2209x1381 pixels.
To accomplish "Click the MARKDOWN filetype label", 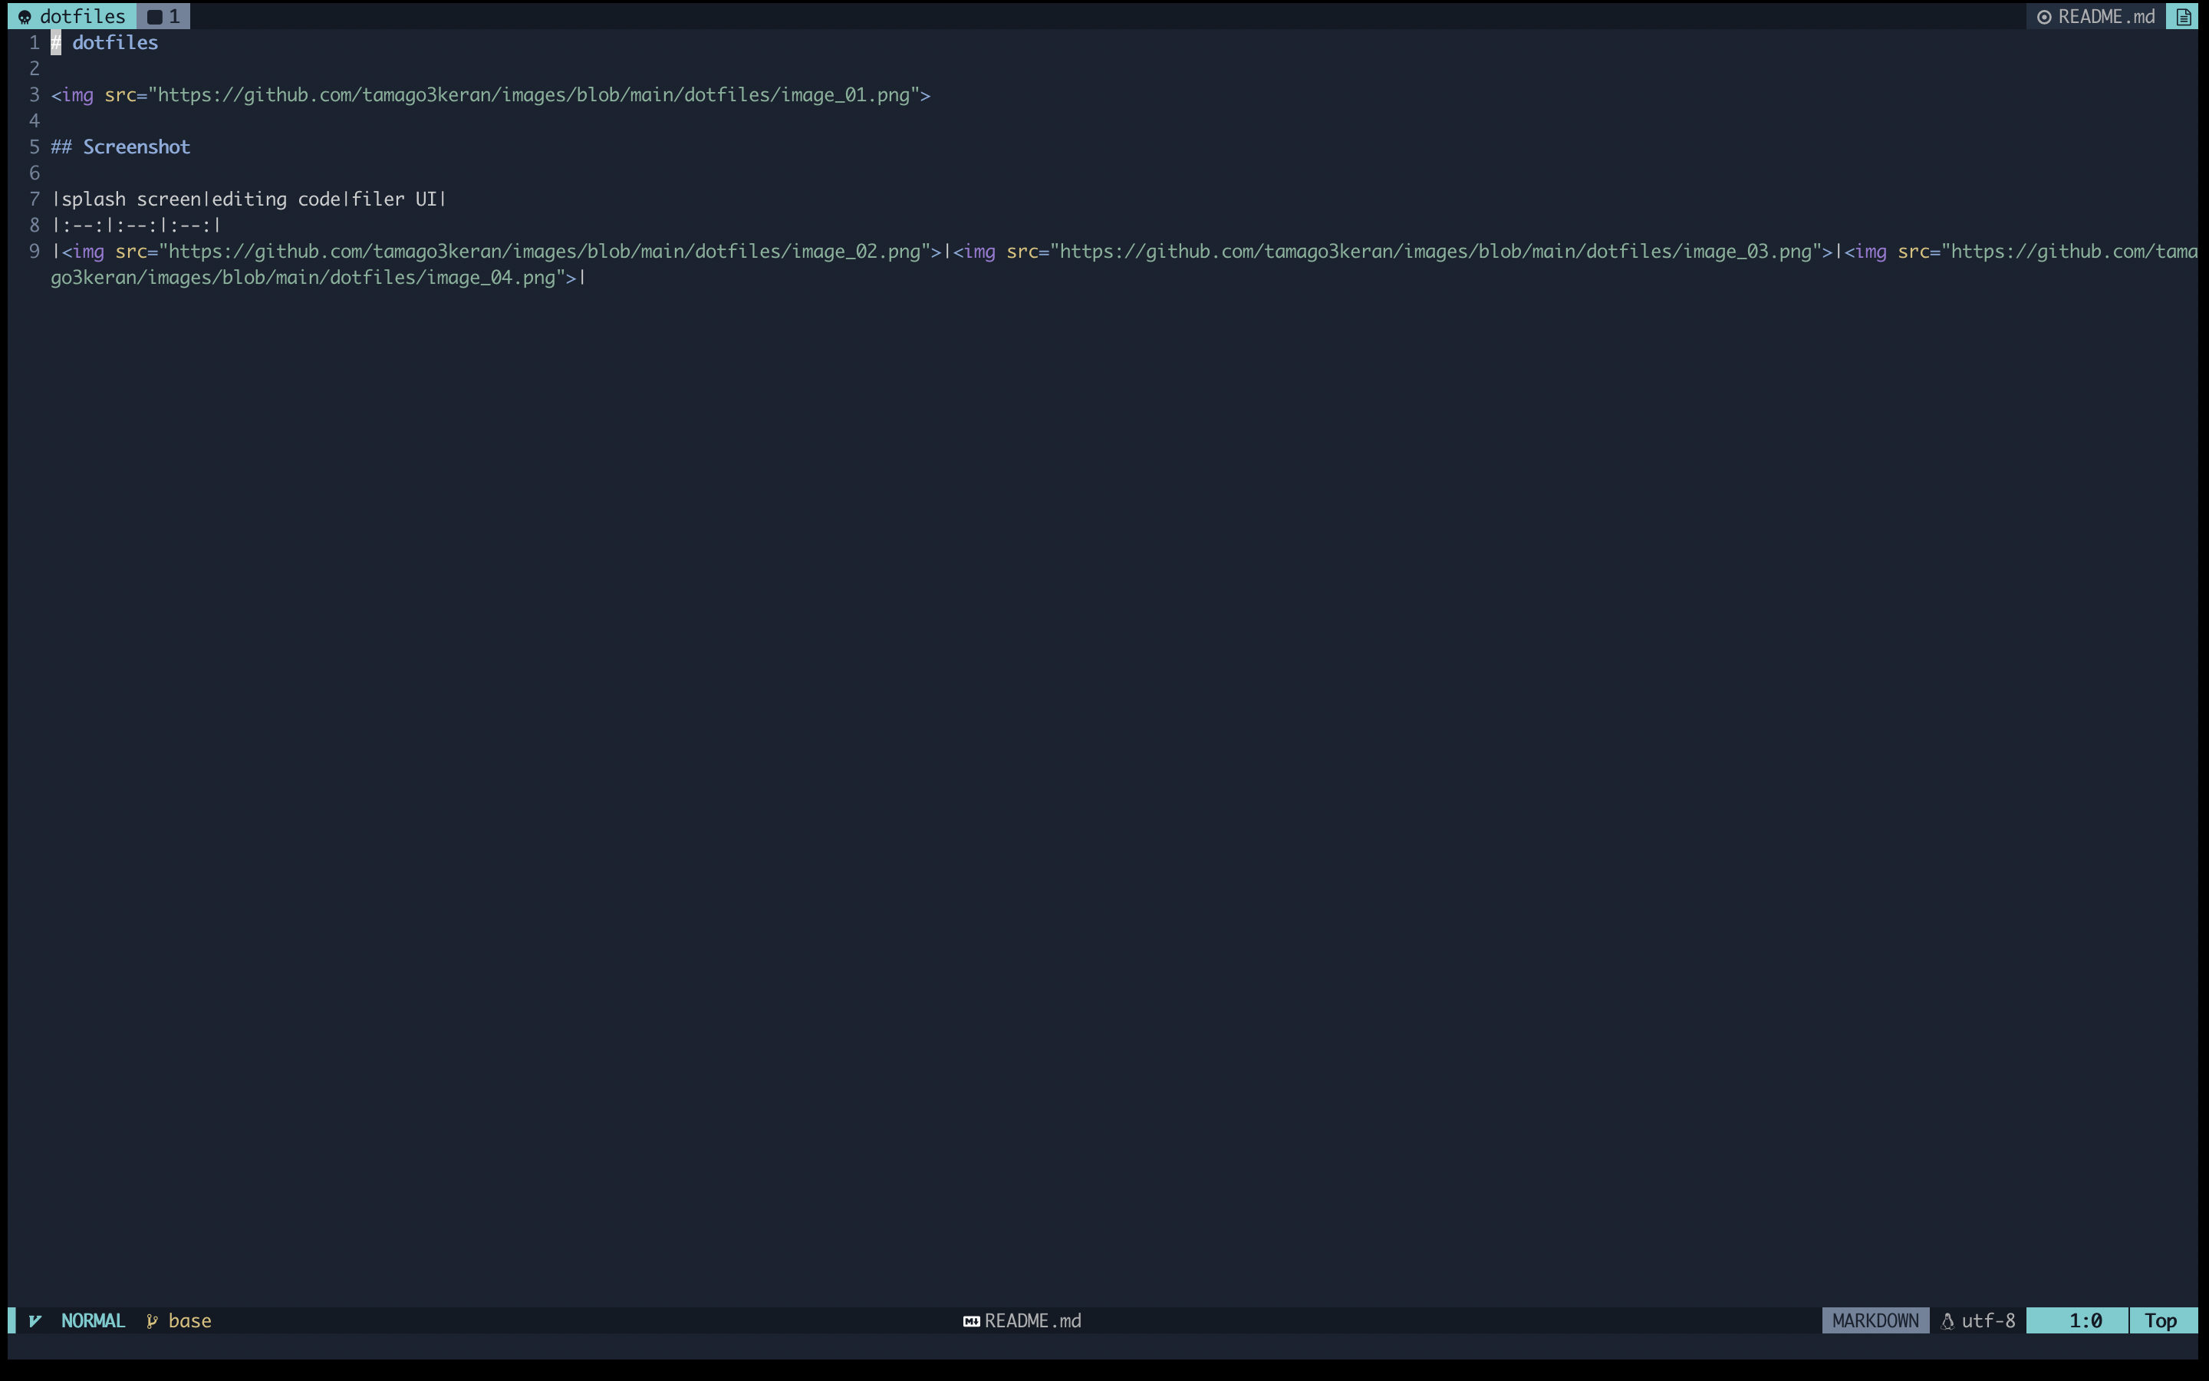I will pos(1875,1320).
